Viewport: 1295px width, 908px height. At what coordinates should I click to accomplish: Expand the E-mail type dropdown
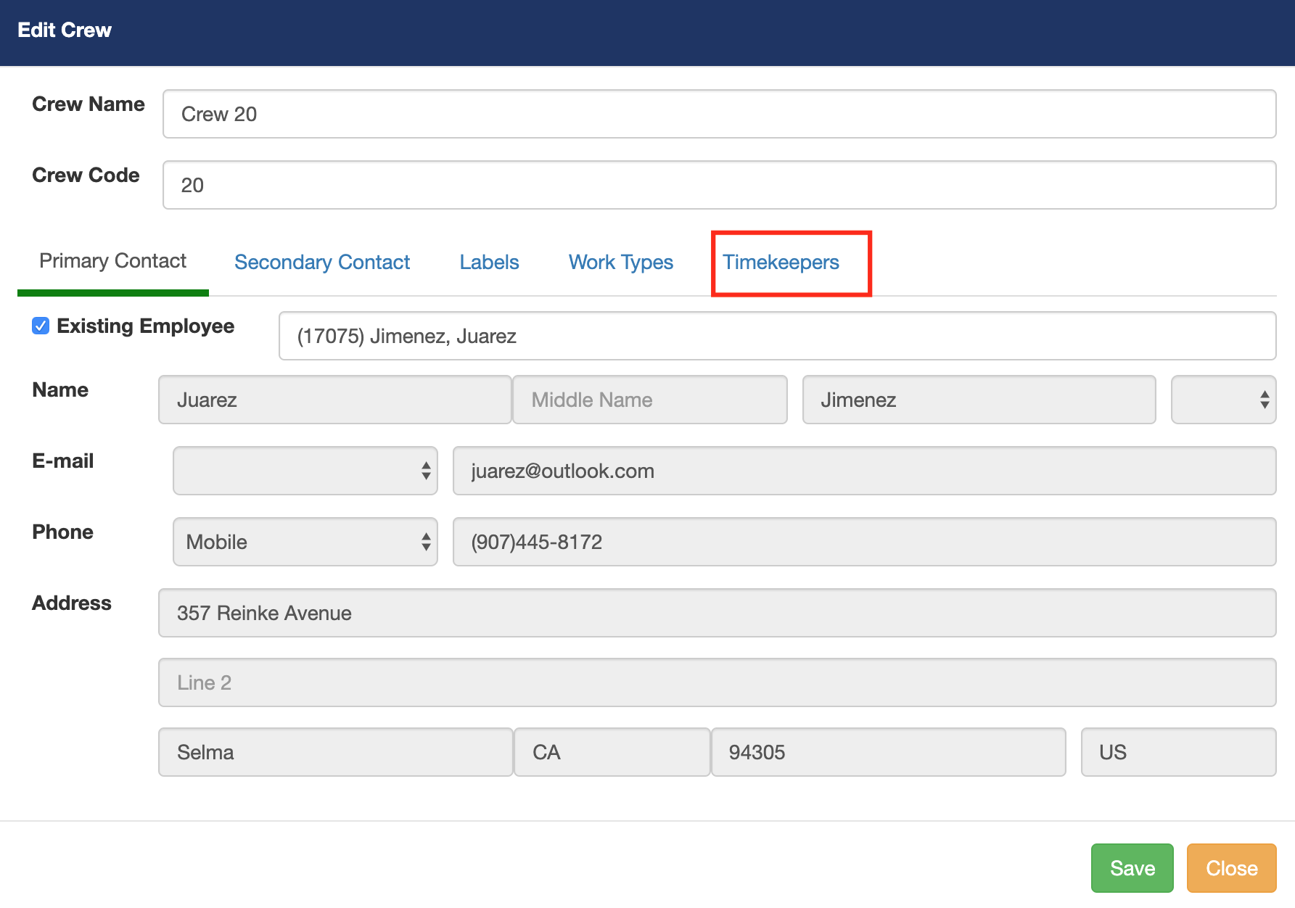pyautogui.click(x=305, y=471)
